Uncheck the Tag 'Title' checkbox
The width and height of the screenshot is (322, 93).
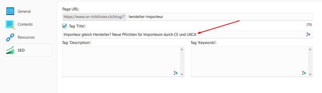[x=65, y=26]
